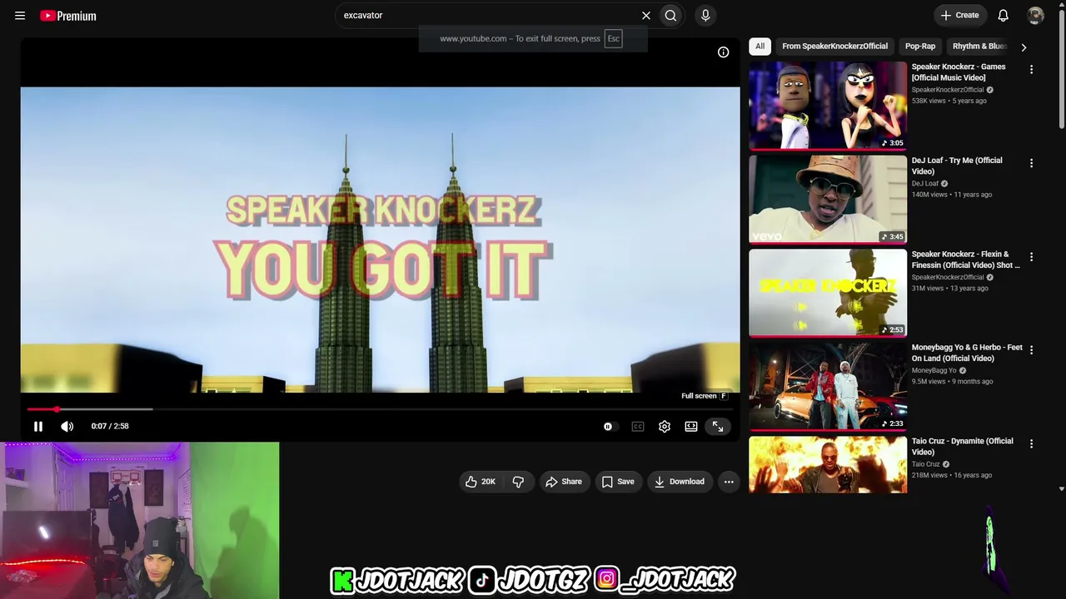The image size is (1066, 599).
Task: Open Flexin & Finessin title link
Action: point(965,260)
